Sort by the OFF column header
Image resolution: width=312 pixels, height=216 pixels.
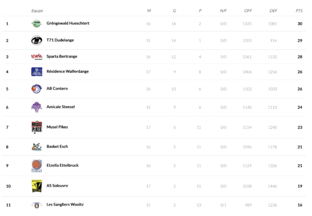(248, 10)
